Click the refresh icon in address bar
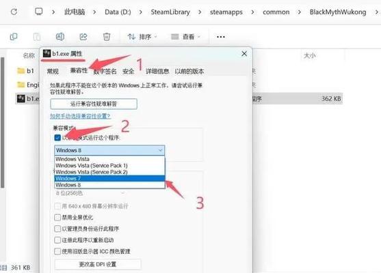Viewport: 381px width, 273px height. (14, 12)
